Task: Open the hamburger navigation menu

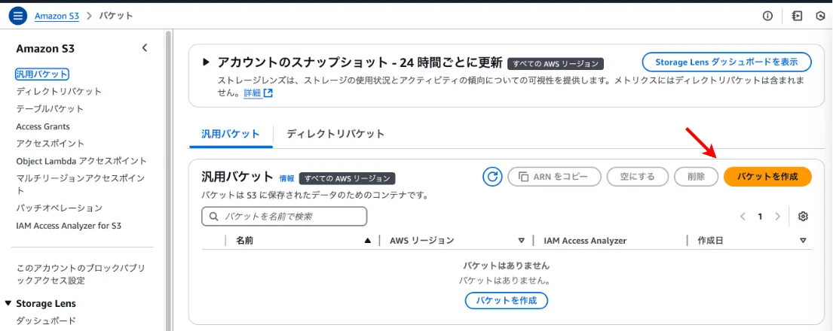Action: (18, 15)
